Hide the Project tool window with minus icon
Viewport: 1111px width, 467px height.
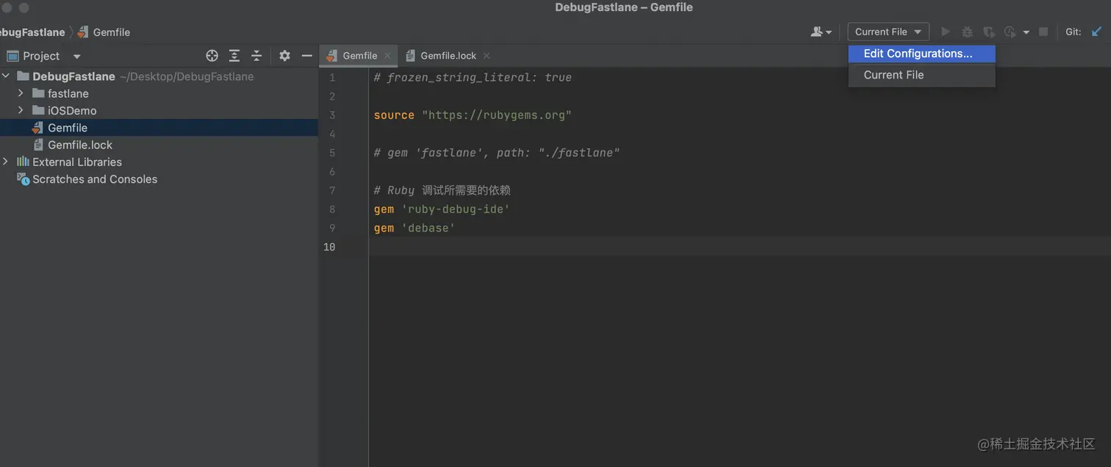pyautogui.click(x=306, y=55)
